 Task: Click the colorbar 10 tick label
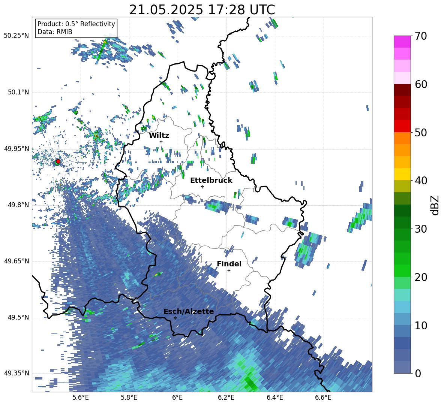(x=421, y=325)
